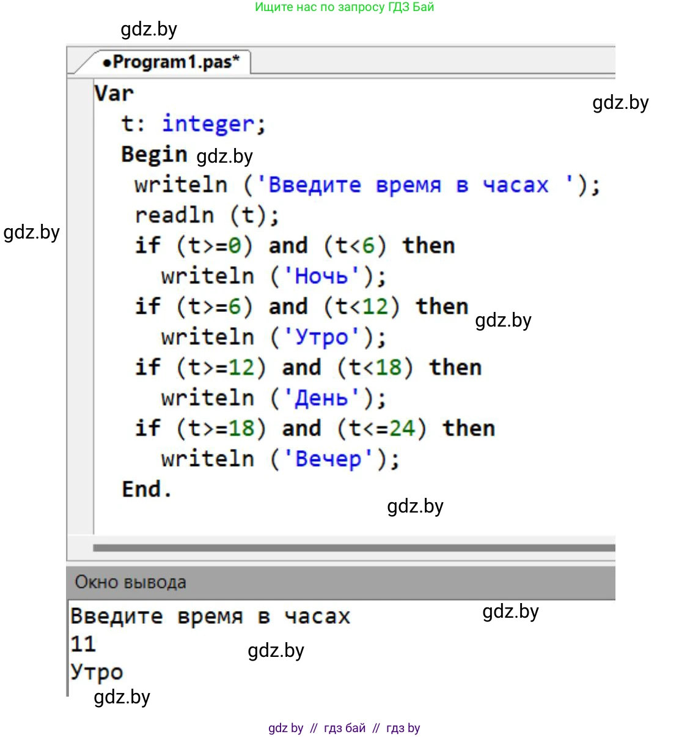
Task: Click the "integer" type in variable declaration
Action: pos(208,124)
